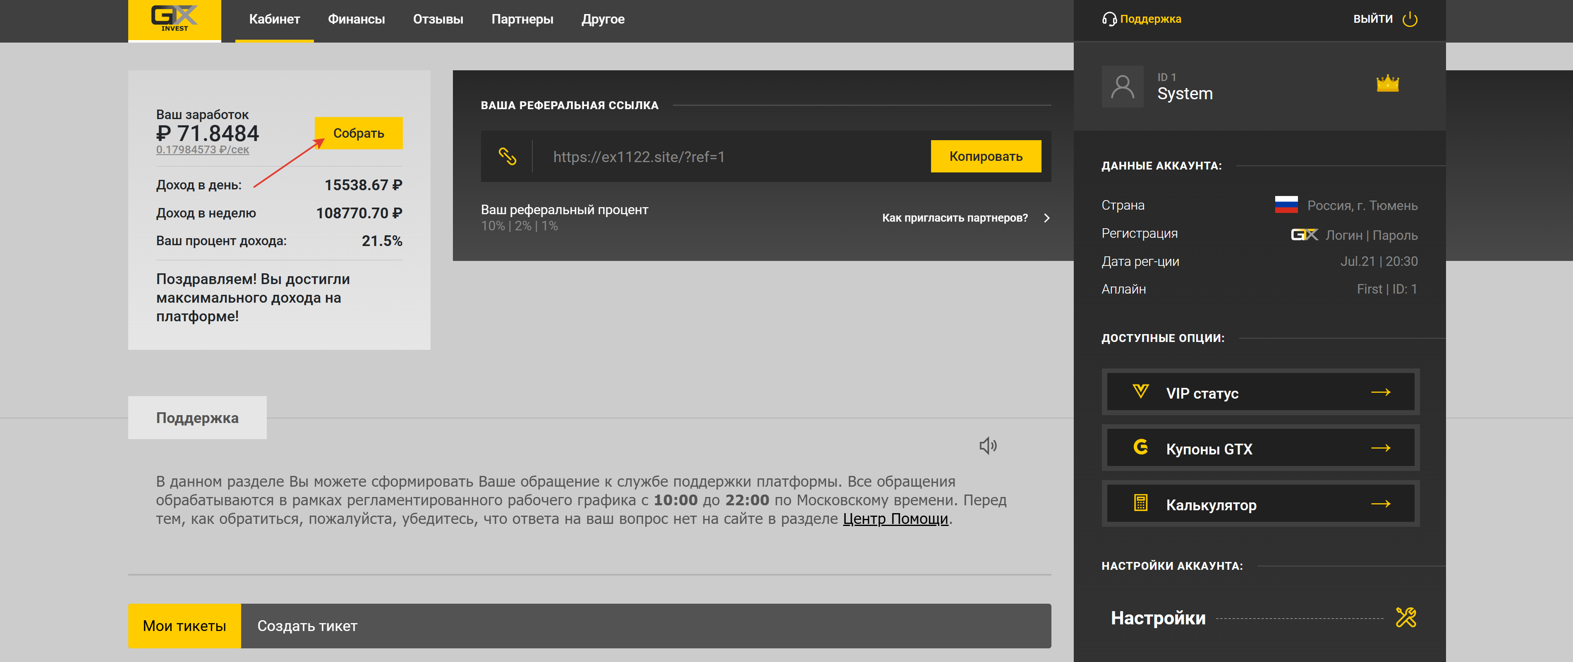
Task: Click arrow on Купоны GTX row
Action: coord(1381,448)
